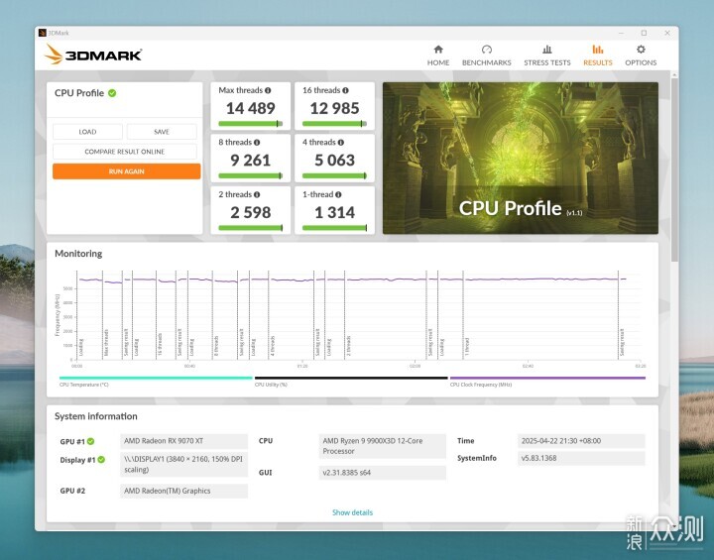Open the BENCHMARKS tab
The height and width of the screenshot is (560, 714).
(x=486, y=56)
